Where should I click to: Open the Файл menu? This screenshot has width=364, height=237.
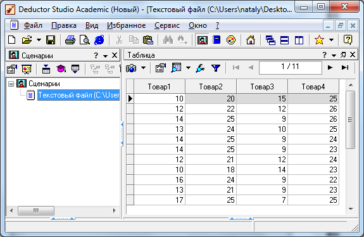[x=33, y=25]
